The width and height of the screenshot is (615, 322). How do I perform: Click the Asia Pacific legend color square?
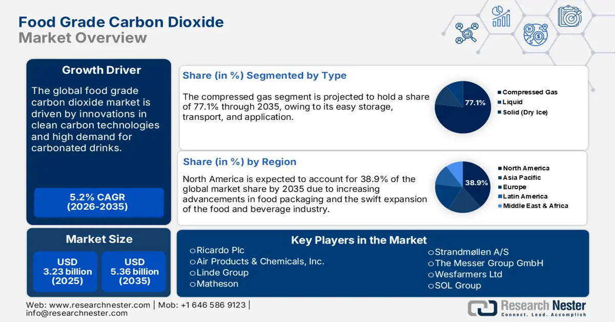click(500, 177)
